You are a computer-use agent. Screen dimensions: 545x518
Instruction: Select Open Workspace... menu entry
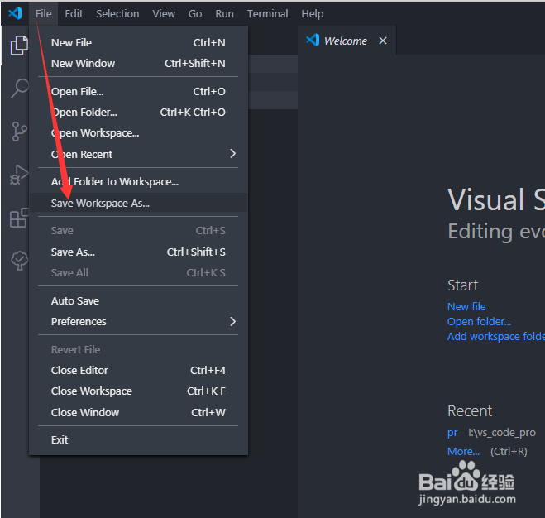tap(138, 133)
